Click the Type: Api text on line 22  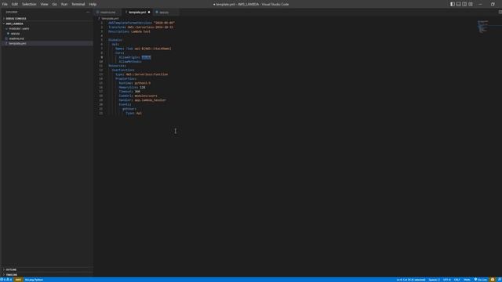134,113
